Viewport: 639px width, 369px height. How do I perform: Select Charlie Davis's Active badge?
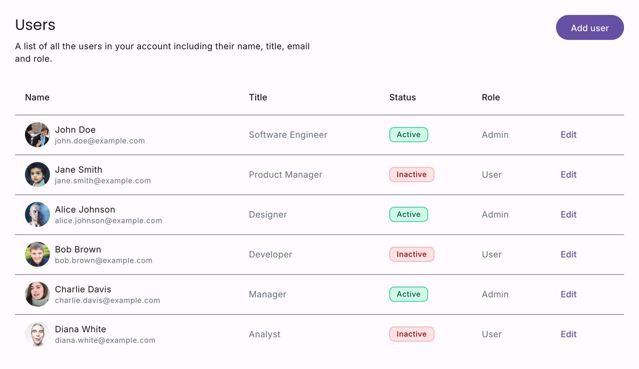[x=408, y=295]
